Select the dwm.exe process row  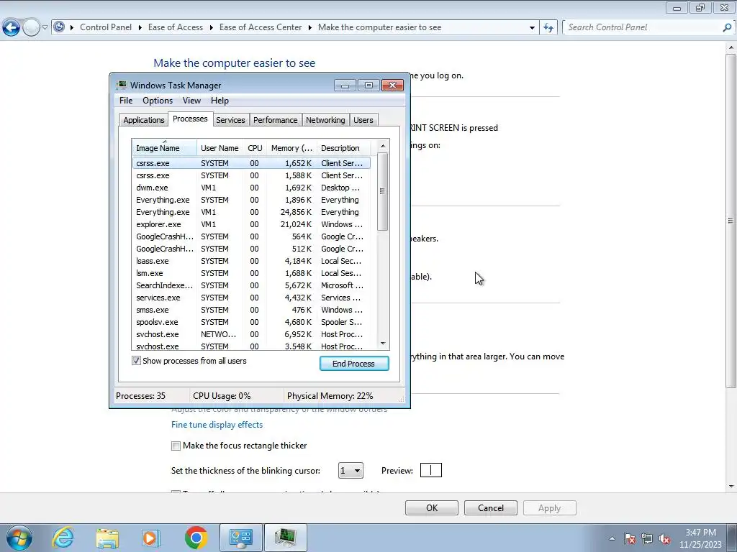pyautogui.click(x=251, y=188)
